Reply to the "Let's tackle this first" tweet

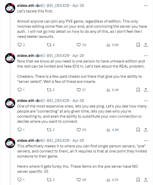[20, 45]
